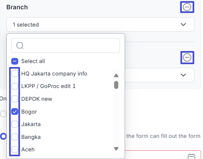Click the branch list scrollbar thumb

tap(116, 85)
